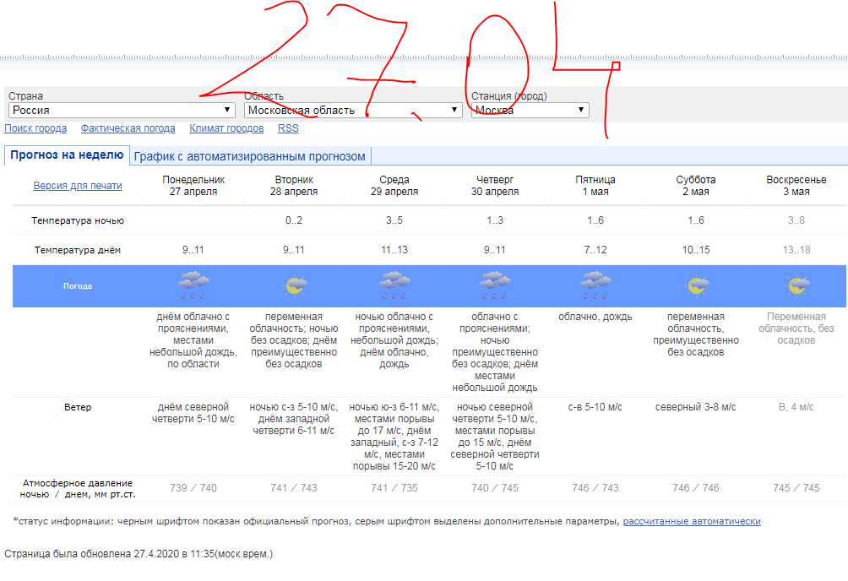Open the Страна dropdown showing Россия
848x581 pixels.
point(122,110)
